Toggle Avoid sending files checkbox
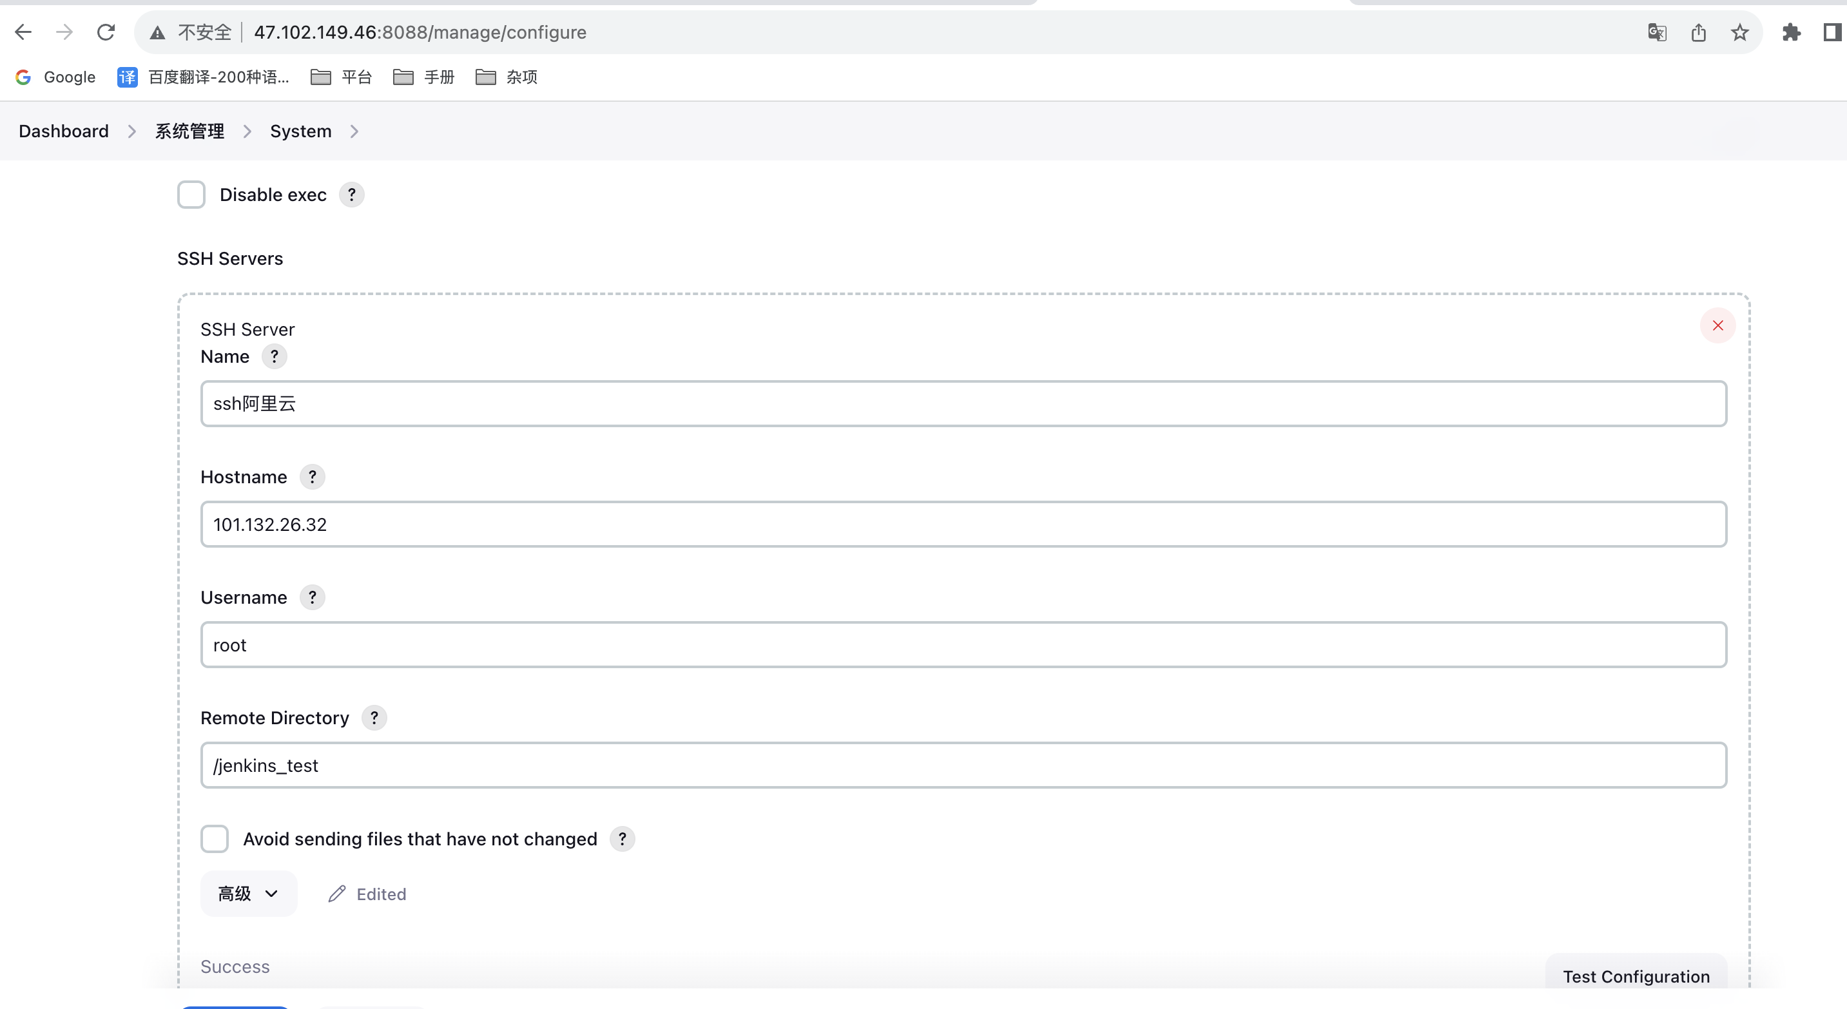The height and width of the screenshot is (1009, 1847). [214, 839]
